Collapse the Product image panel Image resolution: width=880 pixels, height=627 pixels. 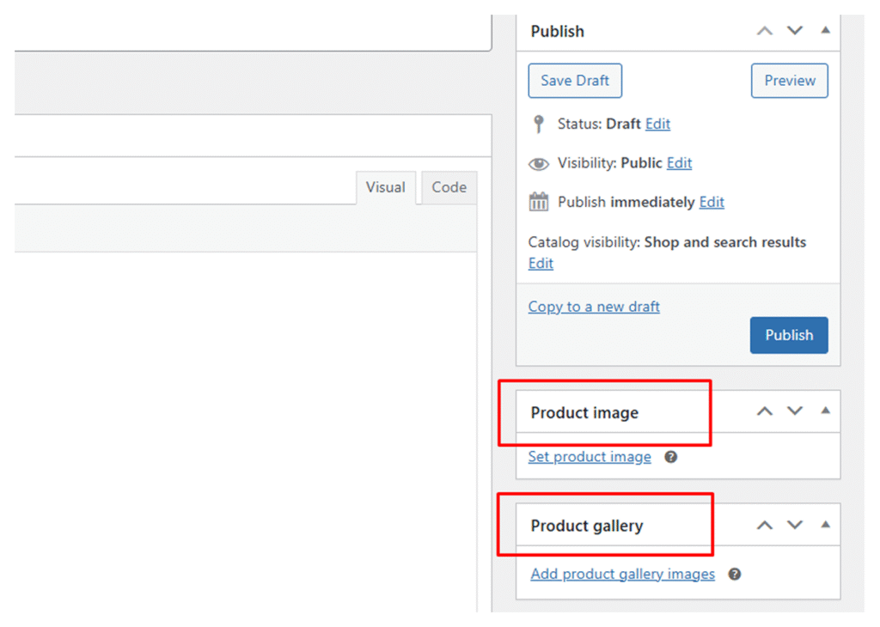825,411
